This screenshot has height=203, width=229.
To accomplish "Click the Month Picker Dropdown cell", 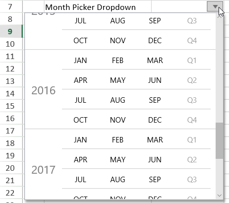I will pos(98,7).
